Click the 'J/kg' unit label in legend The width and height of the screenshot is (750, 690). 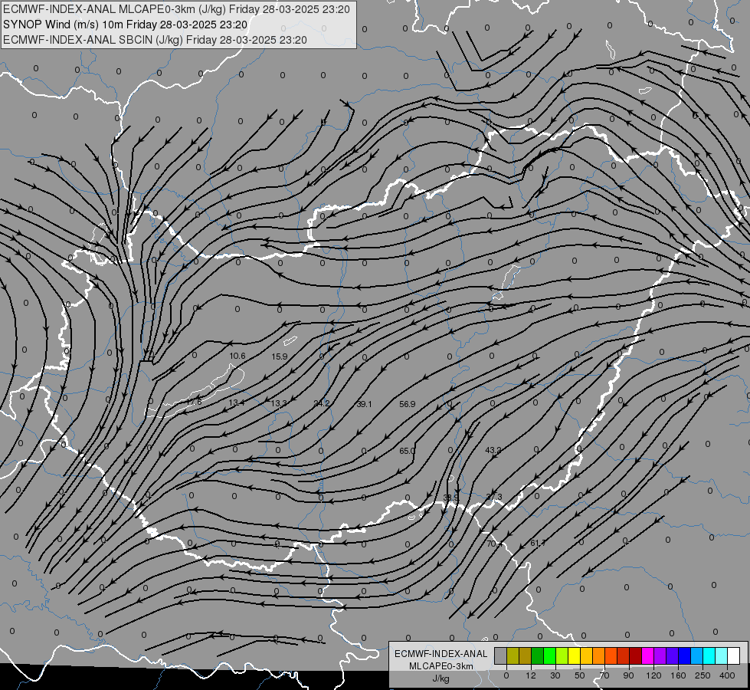(441, 678)
